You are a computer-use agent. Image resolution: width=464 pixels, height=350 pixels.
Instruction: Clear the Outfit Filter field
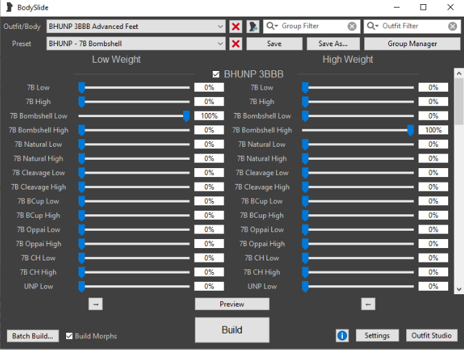click(x=452, y=26)
